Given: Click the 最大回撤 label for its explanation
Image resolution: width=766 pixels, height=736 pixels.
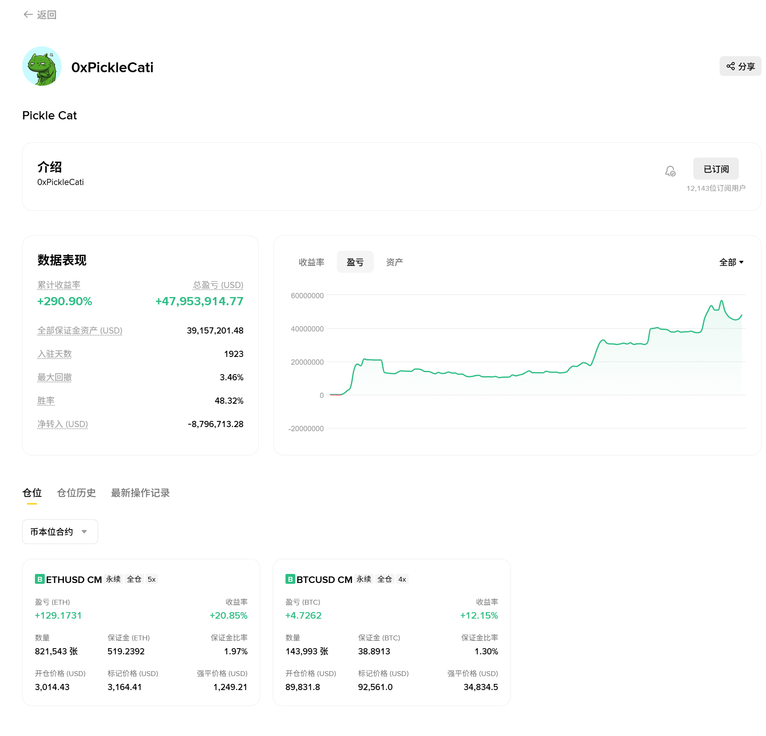Looking at the screenshot, I should point(54,377).
